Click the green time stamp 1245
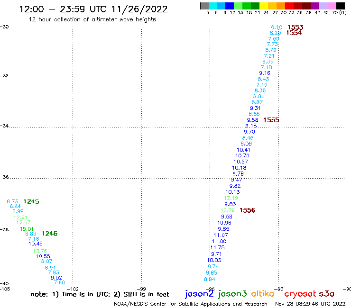The width and height of the screenshot is (351, 308). 31,201
